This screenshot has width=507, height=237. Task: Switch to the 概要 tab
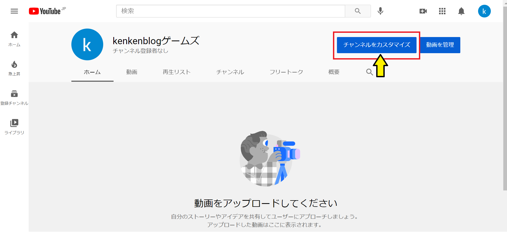[x=334, y=72]
